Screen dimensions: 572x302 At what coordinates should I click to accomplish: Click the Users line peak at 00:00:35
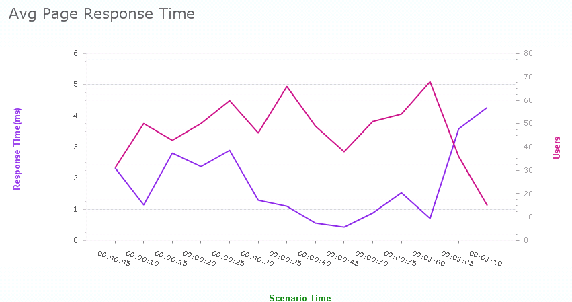[287, 86]
